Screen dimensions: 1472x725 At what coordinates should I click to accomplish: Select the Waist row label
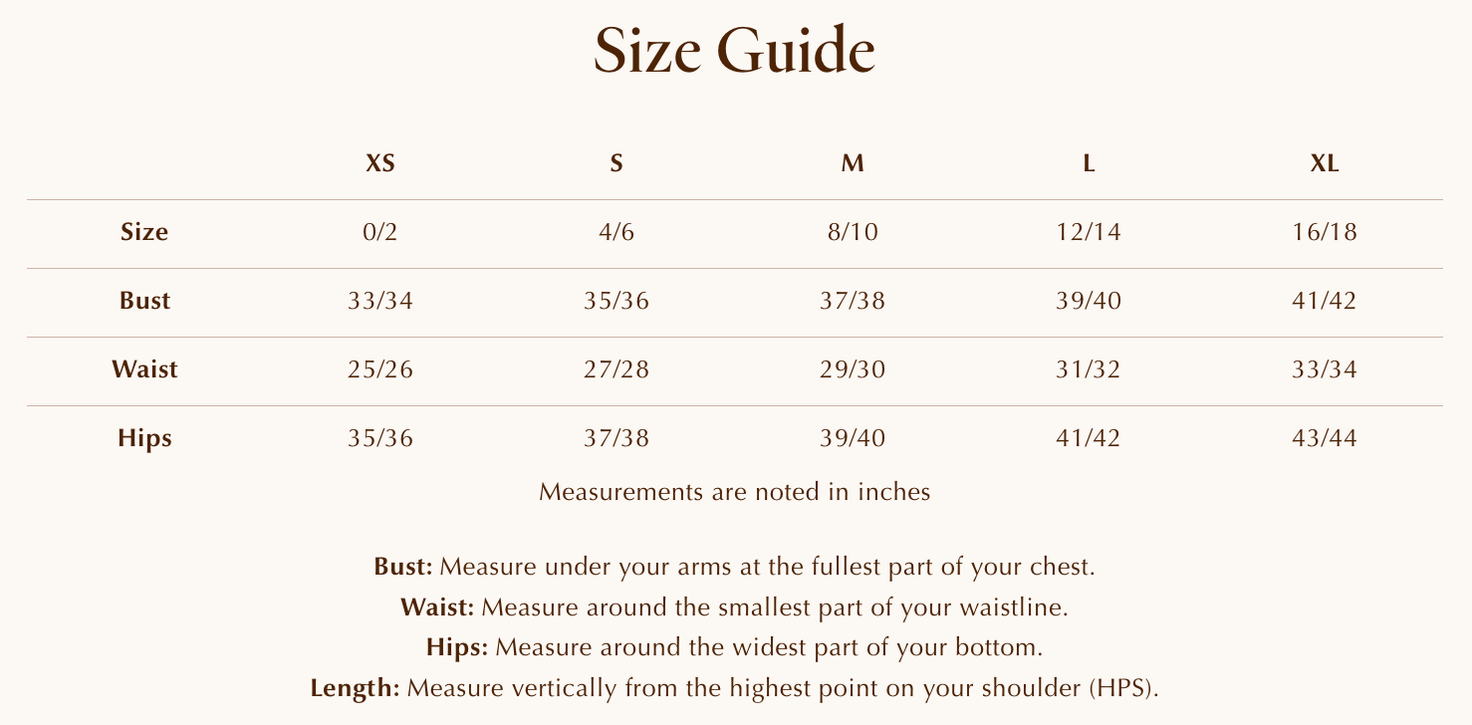tap(144, 369)
